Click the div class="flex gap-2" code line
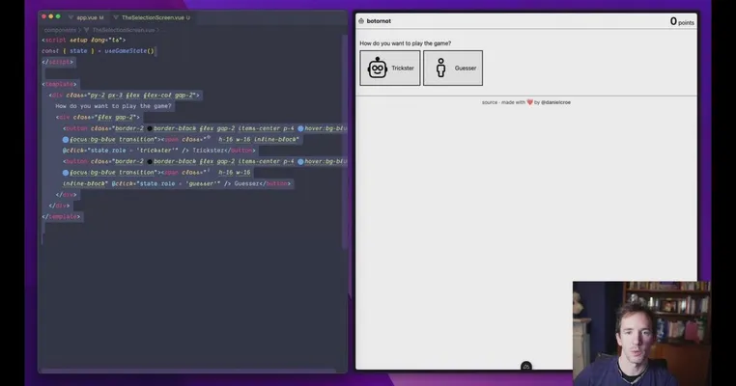This screenshot has height=386, width=736. pyautogui.click(x=98, y=118)
